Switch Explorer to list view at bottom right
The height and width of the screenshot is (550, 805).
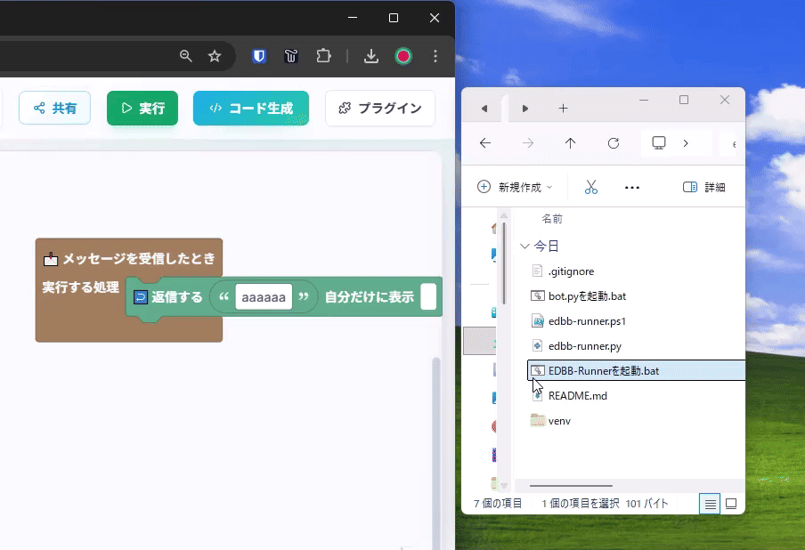(x=710, y=504)
